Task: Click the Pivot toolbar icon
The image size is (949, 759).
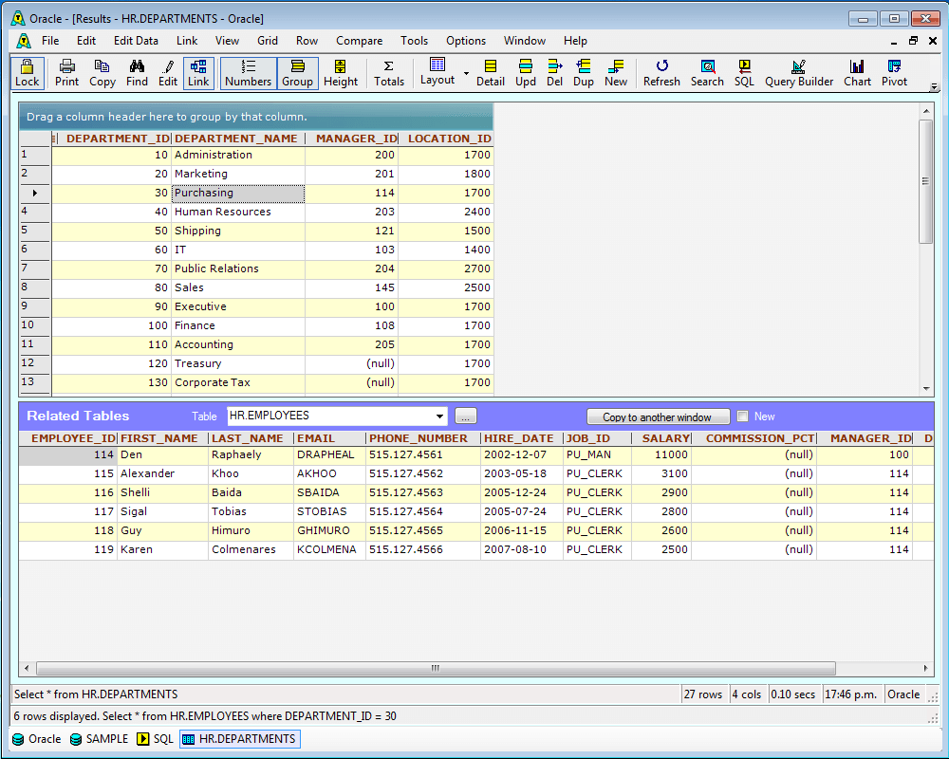Action: [x=894, y=73]
